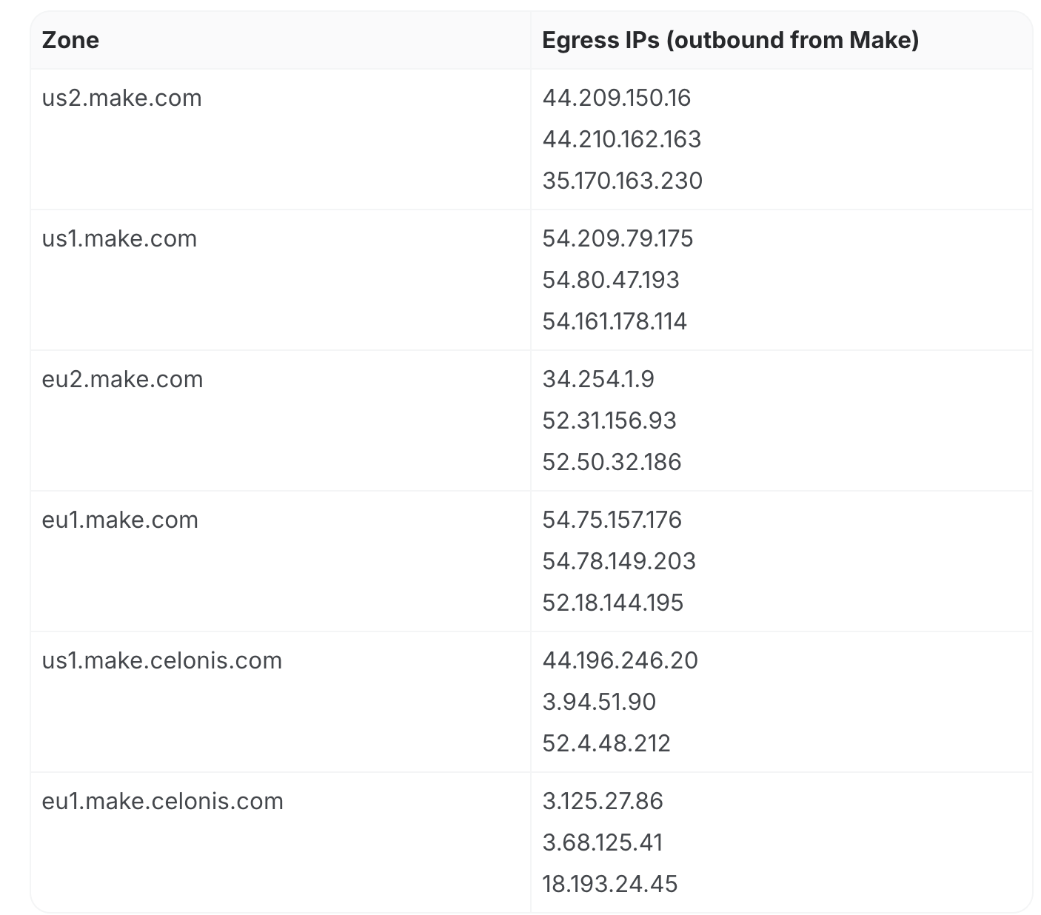
Task: Click IP address 54.161.178.114
Action: [615, 321]
